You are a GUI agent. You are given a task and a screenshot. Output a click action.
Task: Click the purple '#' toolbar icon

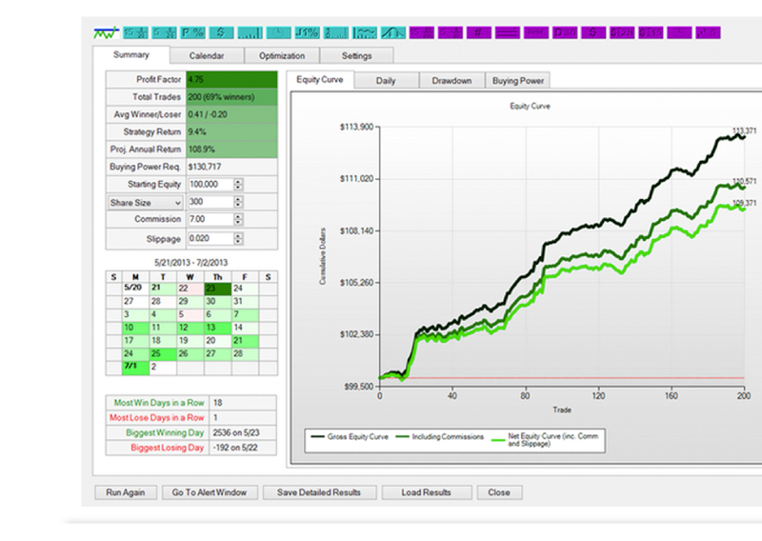[x=479, y=32]
